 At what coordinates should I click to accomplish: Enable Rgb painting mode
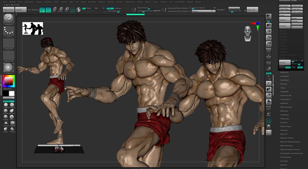coord(96,8)
